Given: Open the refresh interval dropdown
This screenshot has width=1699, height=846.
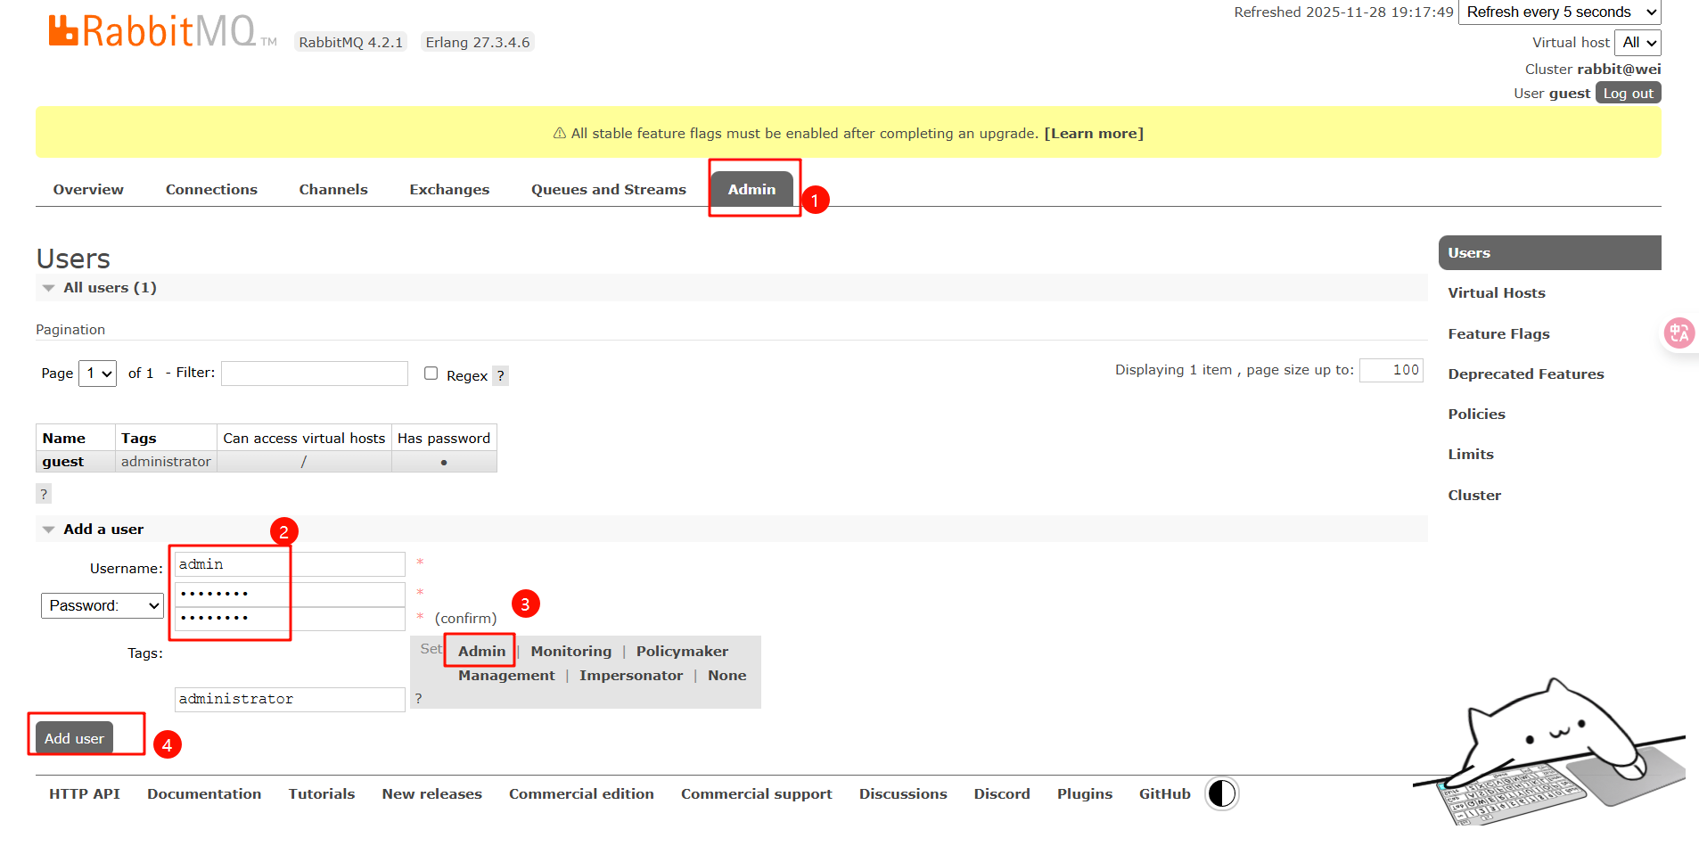Looking at the screenshot, I should pyautogui.click(x=1560, y=12).
